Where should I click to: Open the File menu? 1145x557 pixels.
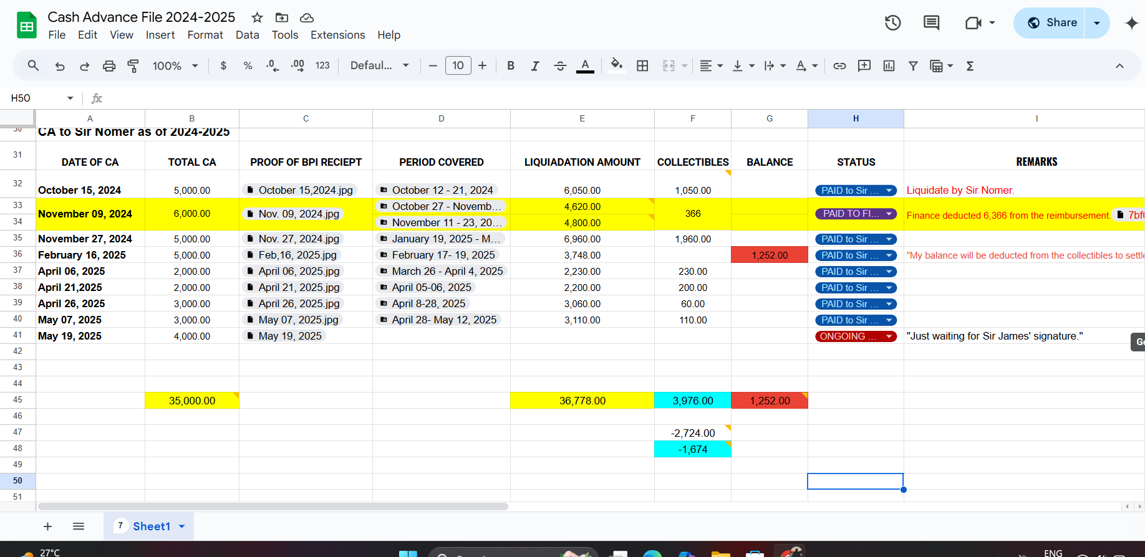(x=57, y=35)
